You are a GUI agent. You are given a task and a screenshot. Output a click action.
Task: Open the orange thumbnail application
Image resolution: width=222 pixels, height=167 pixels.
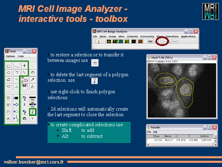point(140,41)
